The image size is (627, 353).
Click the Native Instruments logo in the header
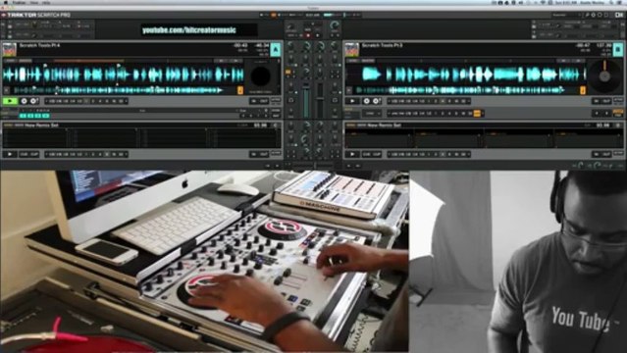click(x=619, y=15)
